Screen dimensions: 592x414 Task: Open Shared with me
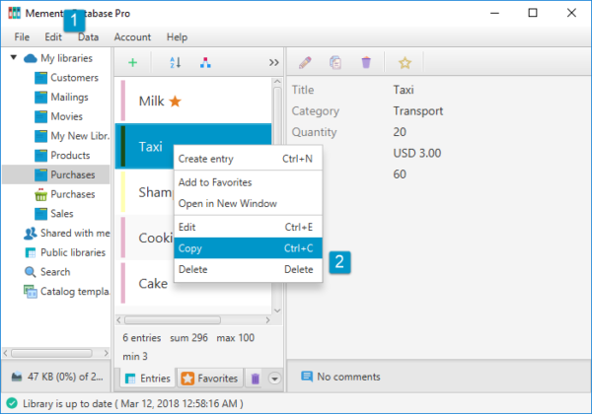75,233
